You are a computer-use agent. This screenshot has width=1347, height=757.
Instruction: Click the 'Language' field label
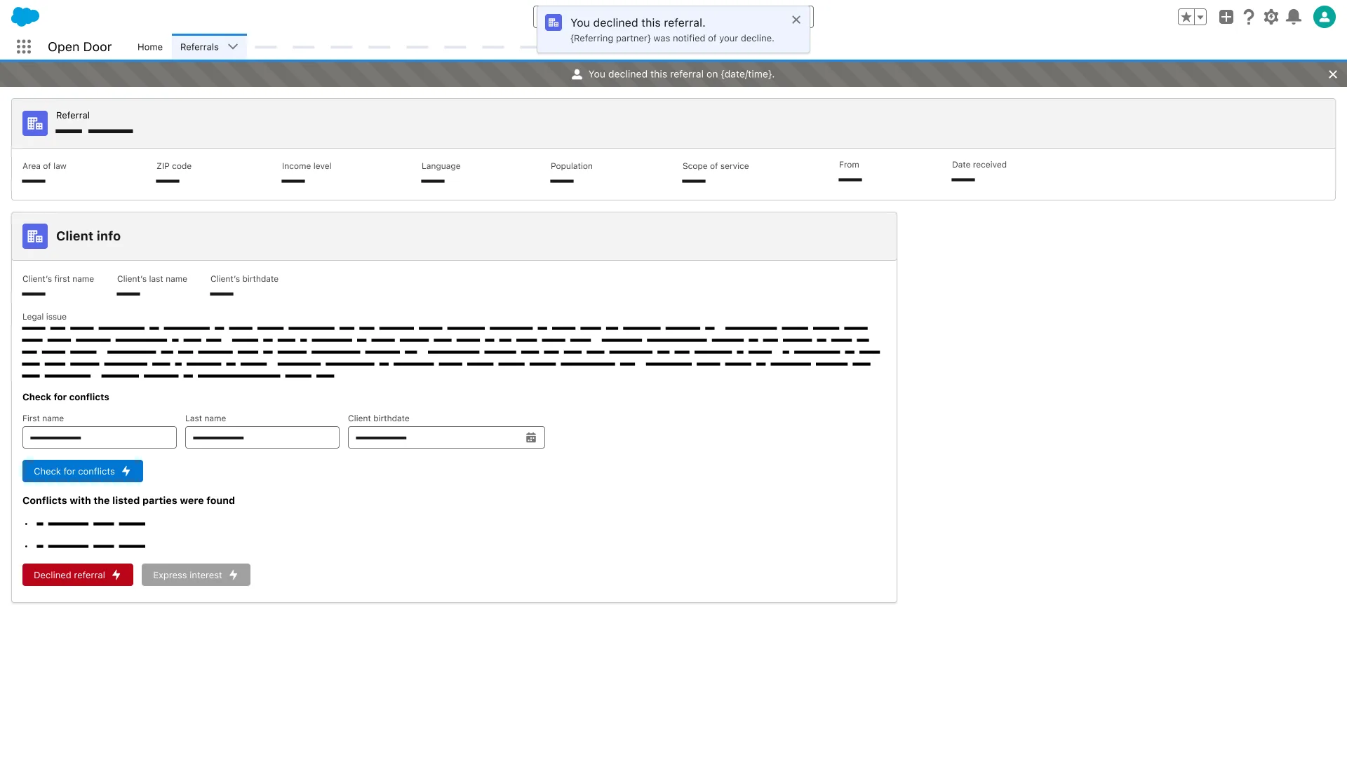[x=441, y=166]
